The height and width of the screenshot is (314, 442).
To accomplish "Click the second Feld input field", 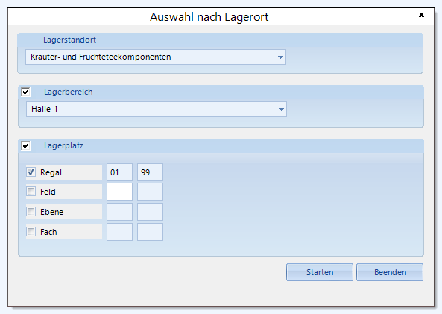I will pos(150,192).
